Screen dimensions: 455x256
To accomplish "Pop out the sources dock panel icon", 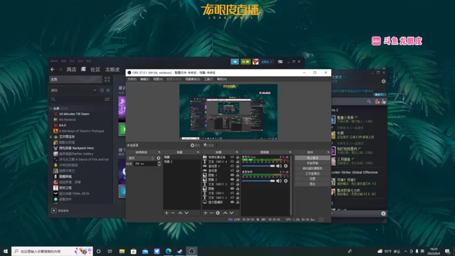I will pos(237,152).
